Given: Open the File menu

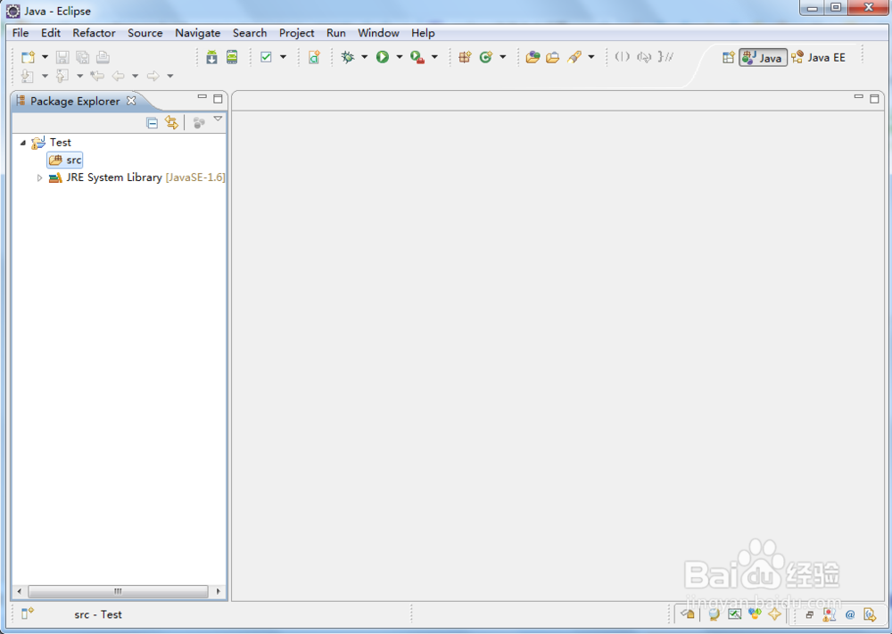Looking at the screenshot, I should point(21,33).
